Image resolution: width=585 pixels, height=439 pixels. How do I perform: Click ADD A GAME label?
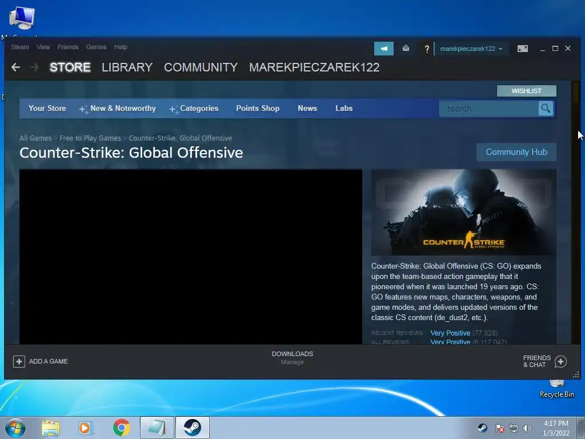pos(49,361)
